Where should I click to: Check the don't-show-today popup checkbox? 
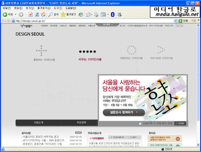tap(140, 124)
